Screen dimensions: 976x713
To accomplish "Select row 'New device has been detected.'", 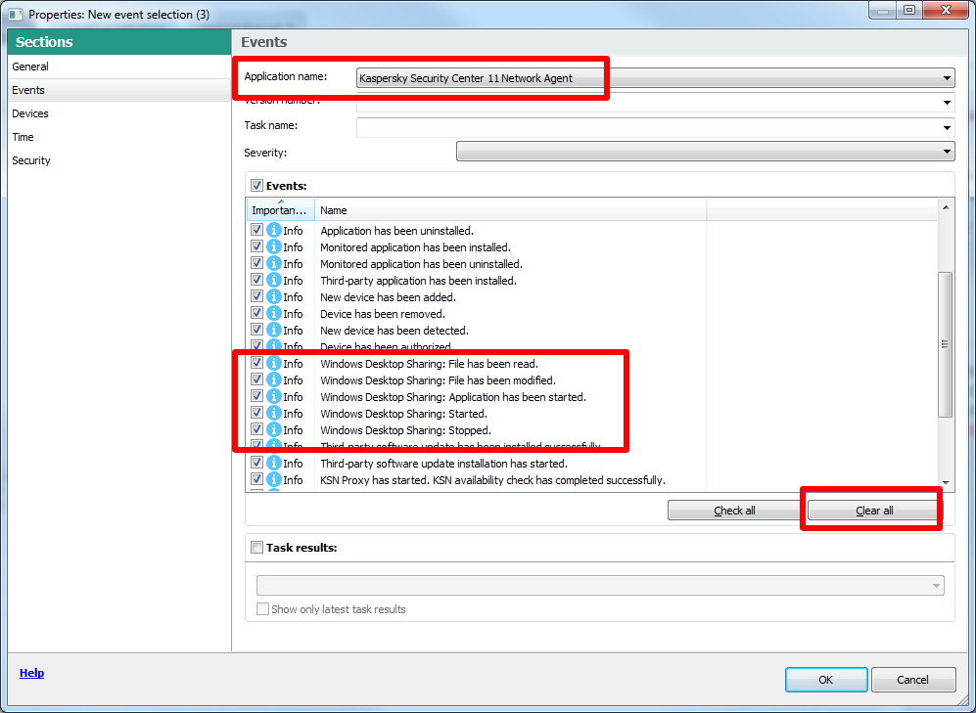I will [x=394, y=330].
